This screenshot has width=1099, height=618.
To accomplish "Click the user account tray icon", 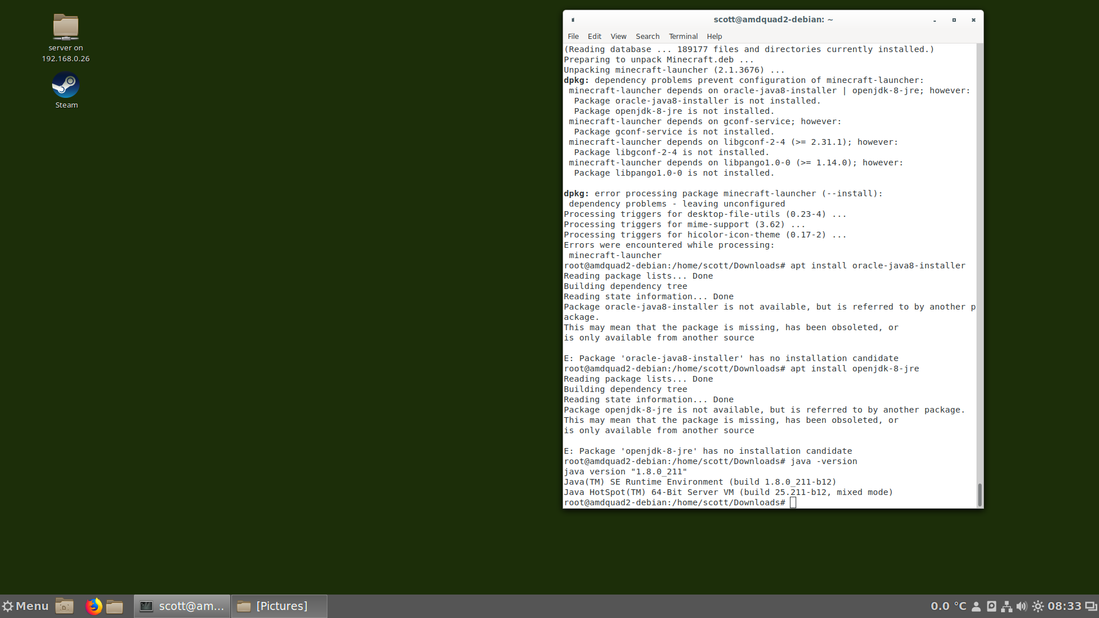I will [x=977, y=606].
